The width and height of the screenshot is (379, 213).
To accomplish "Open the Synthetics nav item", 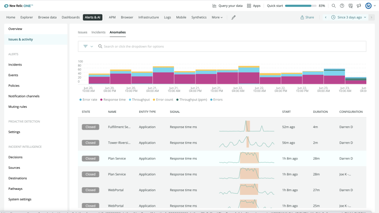I will [199, 17].
